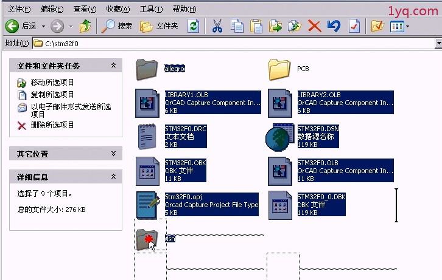
Task: Click the Cut scissors icon
Action: [x=217, y=26]
